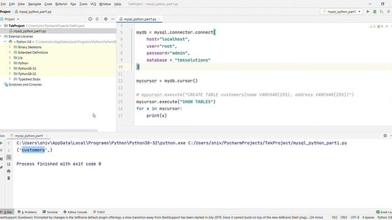Viewport: 392px width, 220px height.
Task: Click the down arrow in Run console toolbar
Action: point(9,150)
